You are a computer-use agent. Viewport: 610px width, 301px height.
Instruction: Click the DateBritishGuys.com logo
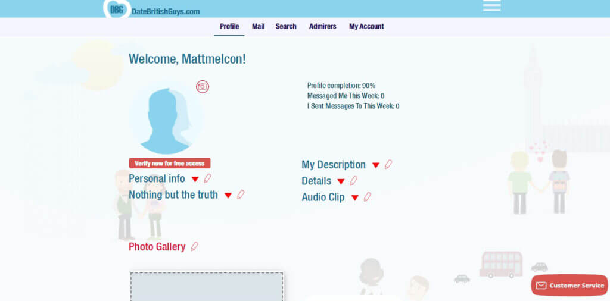tap(152, 9)
